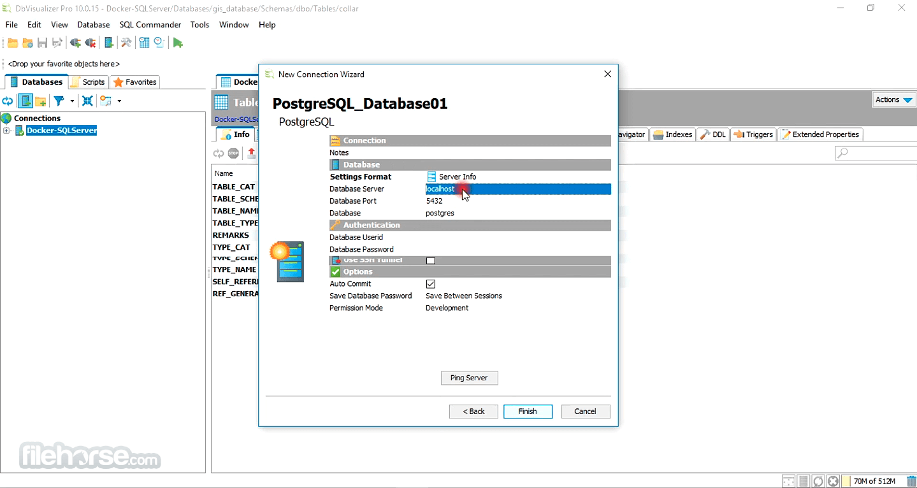The image size is (917, 488).
Task: Switch to the Scripts tab
Action: click(88, 82)
